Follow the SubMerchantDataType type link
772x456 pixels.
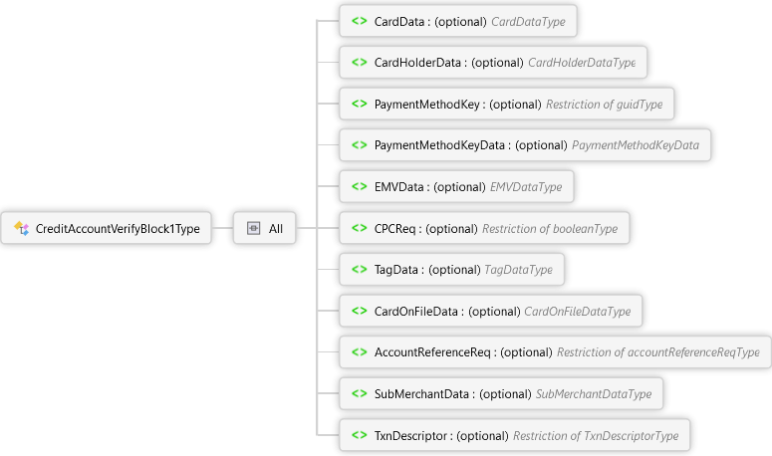(593, 394)
